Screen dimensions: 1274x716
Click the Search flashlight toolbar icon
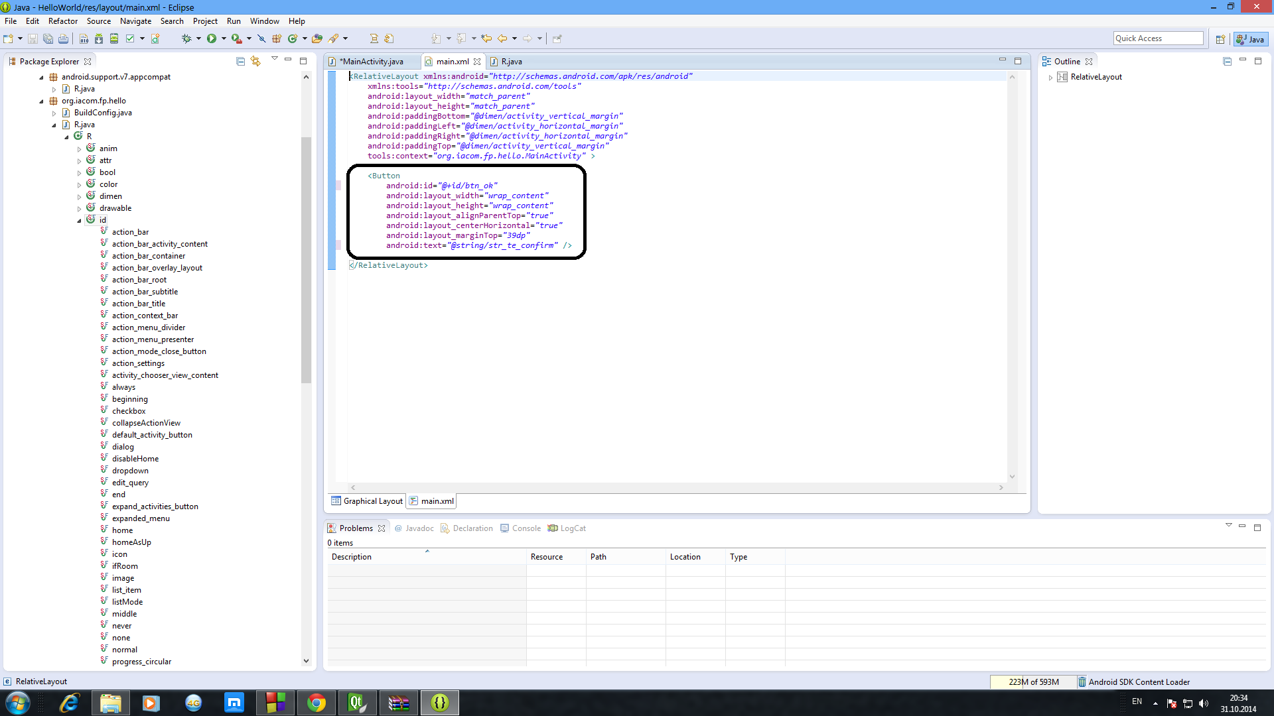point(333,38)
